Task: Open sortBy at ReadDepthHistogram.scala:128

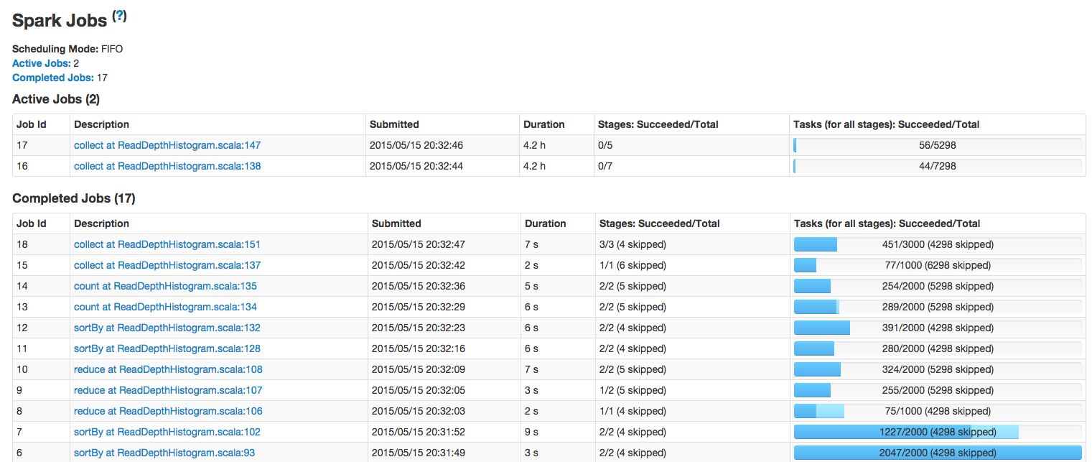Action: (x=167, y=348)
